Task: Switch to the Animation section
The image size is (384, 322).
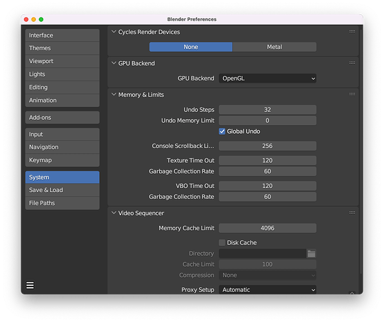Action: [62, 100]
